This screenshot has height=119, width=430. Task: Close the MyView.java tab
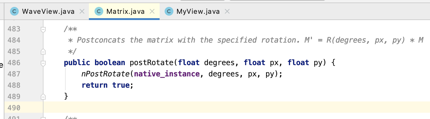coord(227,12)
